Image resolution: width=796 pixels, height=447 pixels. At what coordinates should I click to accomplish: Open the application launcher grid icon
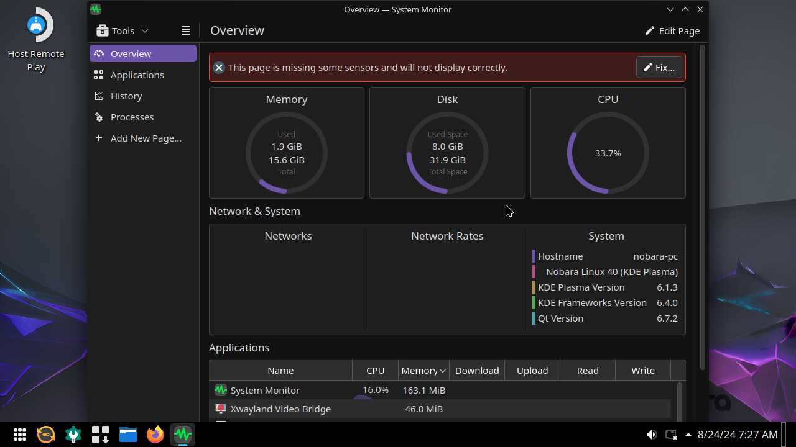pyautogui.click(x=20, y=435)
